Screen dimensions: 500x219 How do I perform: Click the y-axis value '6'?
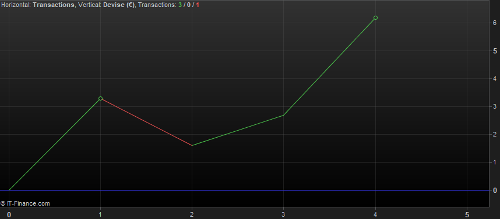494,23
